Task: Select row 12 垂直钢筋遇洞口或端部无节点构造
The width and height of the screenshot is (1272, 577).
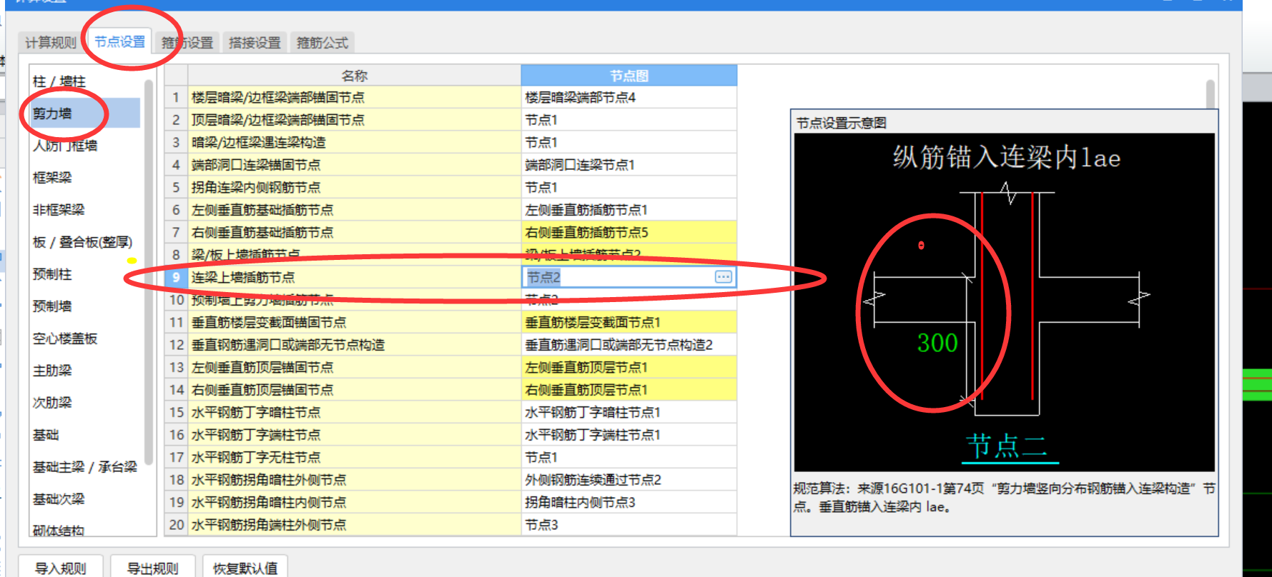Action: pos(355,345)
